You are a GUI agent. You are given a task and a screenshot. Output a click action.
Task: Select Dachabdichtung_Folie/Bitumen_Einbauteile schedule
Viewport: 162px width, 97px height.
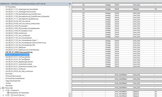pyautogui.click(x=27, y=17)
